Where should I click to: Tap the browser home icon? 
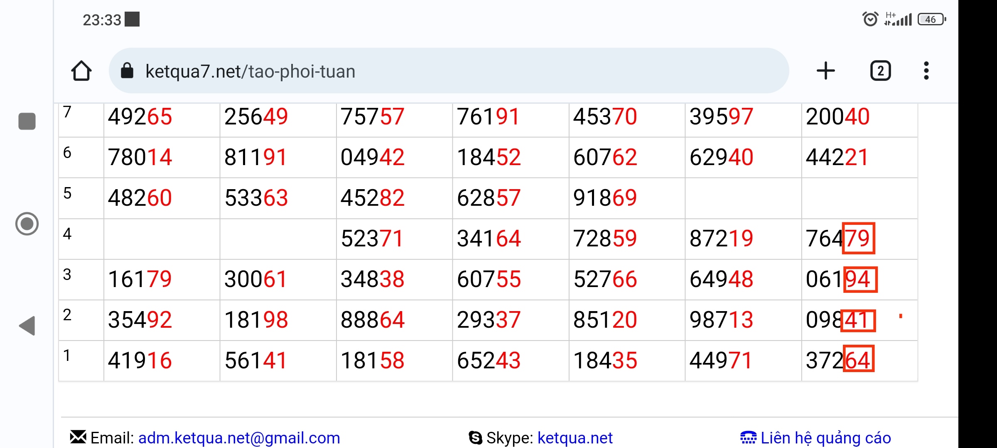click(81, 71)
